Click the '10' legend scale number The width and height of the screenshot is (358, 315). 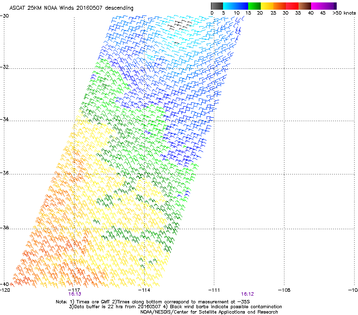(237, 13)
